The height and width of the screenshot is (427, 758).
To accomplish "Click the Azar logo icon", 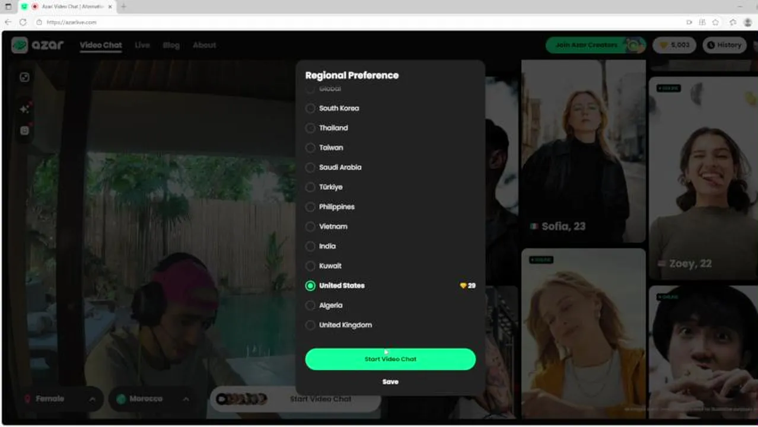I will pyautogui.click(x=20, y=45).
